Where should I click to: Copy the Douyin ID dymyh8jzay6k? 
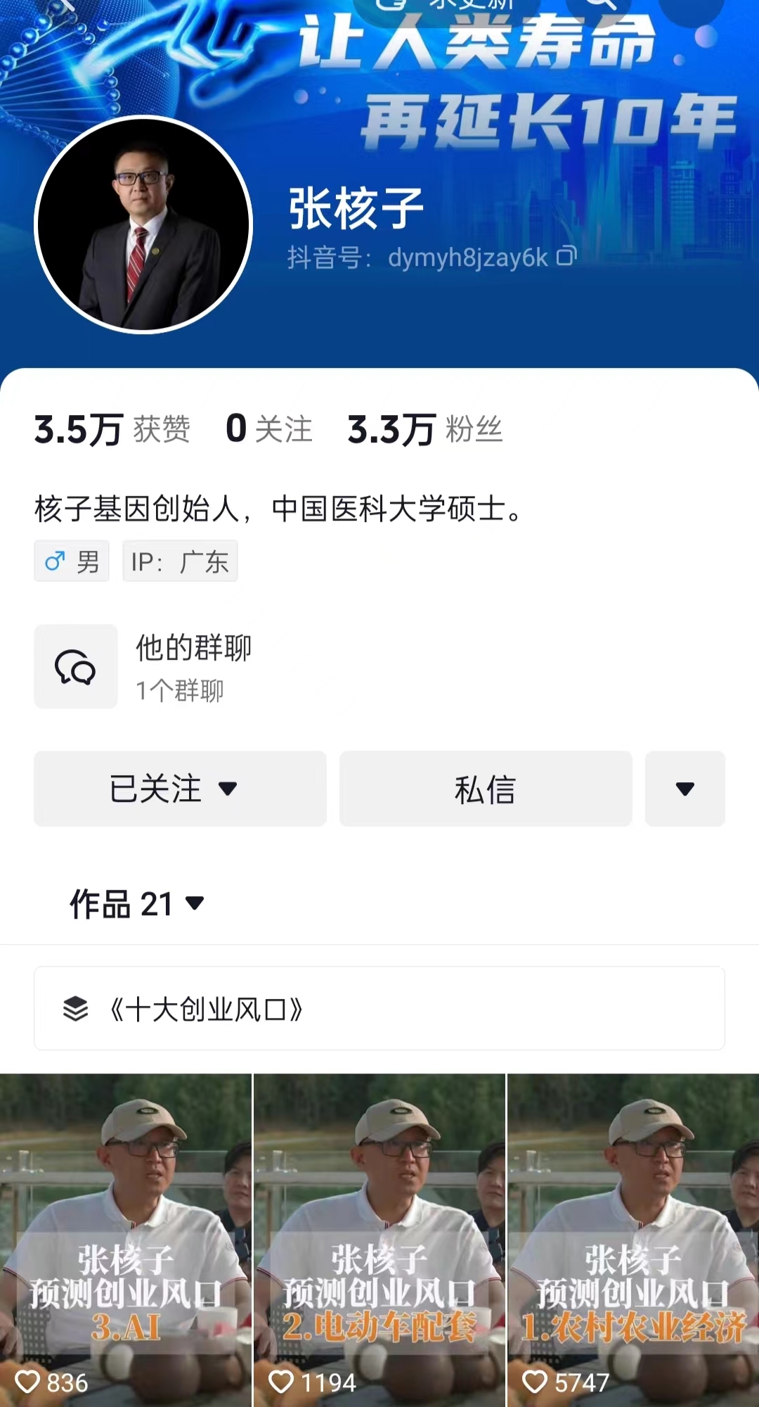point(566,256)
